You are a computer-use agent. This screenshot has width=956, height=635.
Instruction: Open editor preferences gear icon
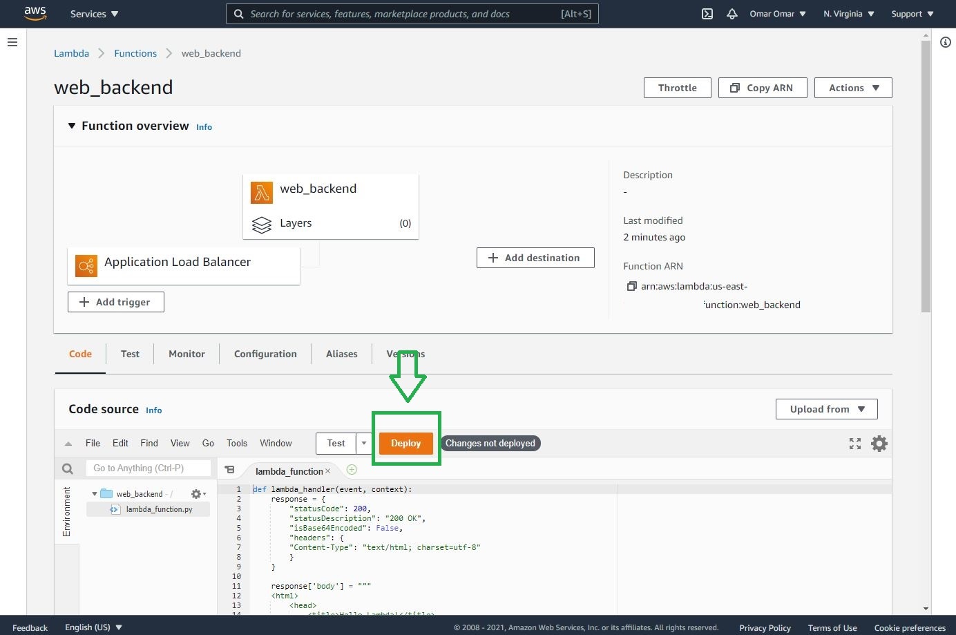(879, 444)
